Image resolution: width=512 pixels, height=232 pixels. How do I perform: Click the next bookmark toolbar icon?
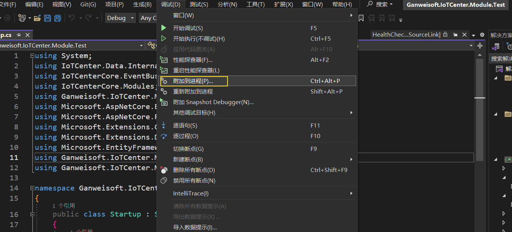[382, 18]
